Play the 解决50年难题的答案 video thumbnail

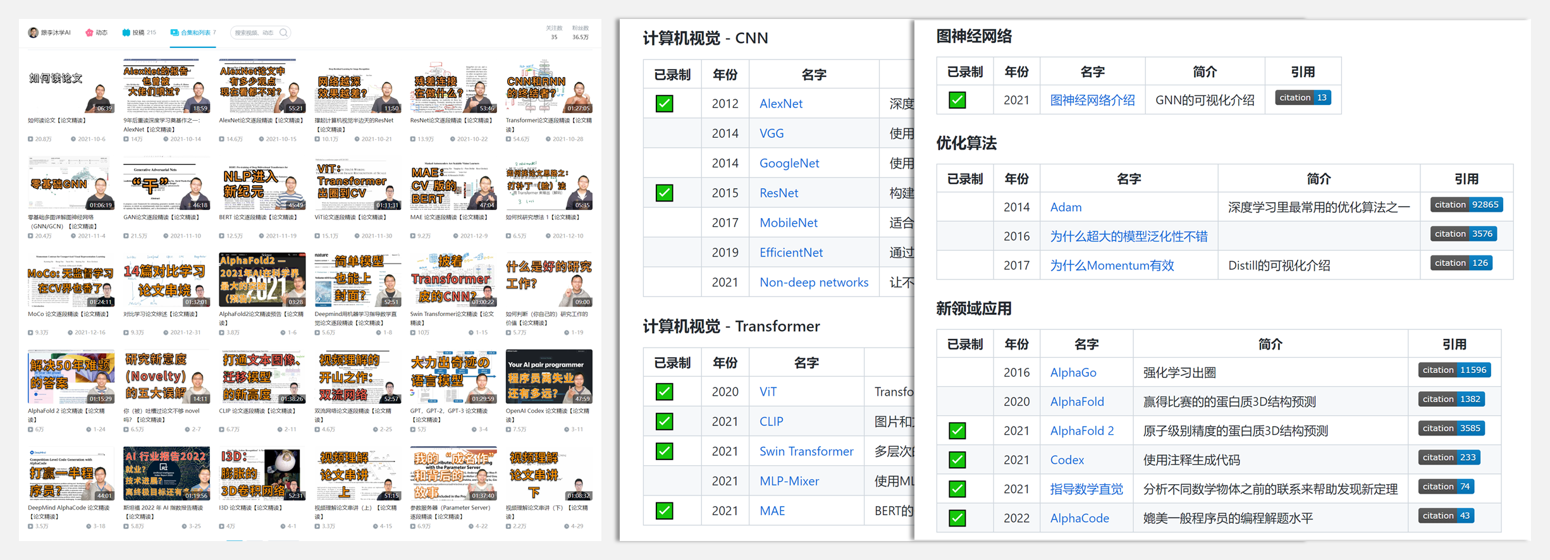point(71,377)
